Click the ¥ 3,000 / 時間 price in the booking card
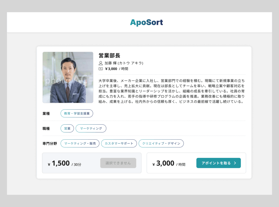This screenshot has width=279, height=207. coord(169,163)
